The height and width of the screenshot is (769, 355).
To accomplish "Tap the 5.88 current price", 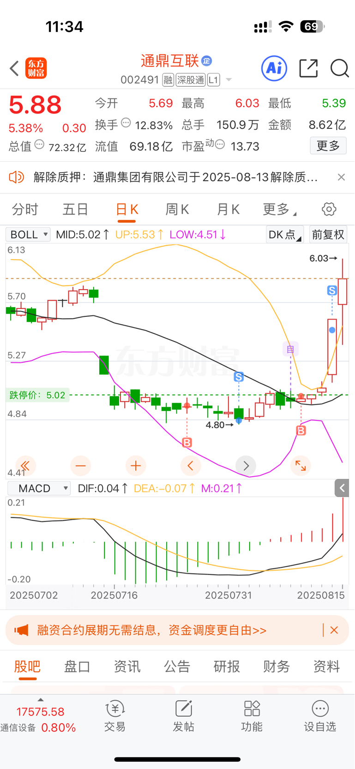I will coord(35,104).
